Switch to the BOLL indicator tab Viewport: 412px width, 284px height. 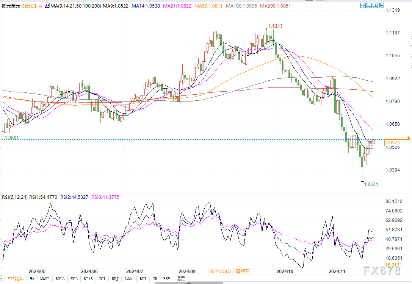(60, 279)
